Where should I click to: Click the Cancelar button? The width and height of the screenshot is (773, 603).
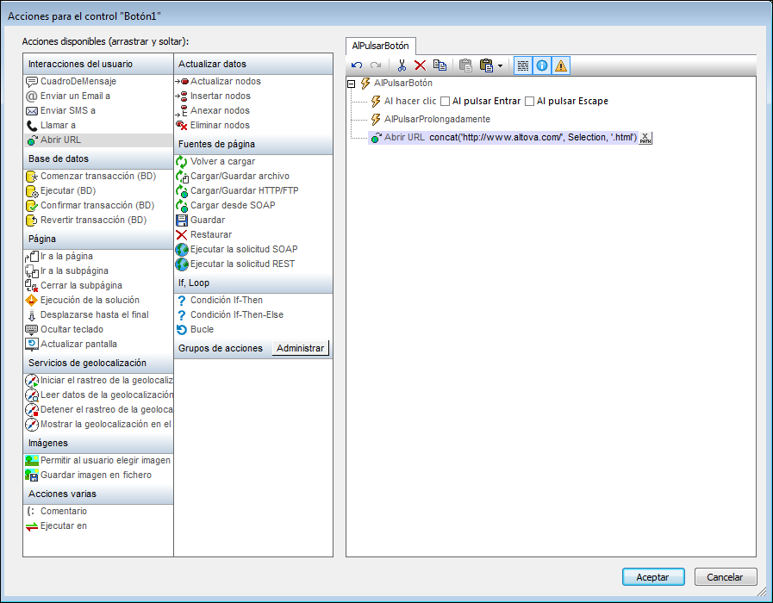point(726,577)
